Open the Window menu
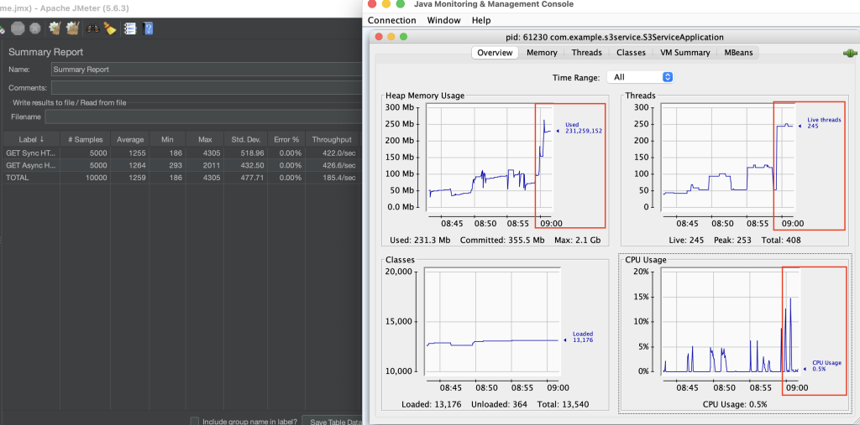Screen dimensions: 860x425 click(443, 20)
